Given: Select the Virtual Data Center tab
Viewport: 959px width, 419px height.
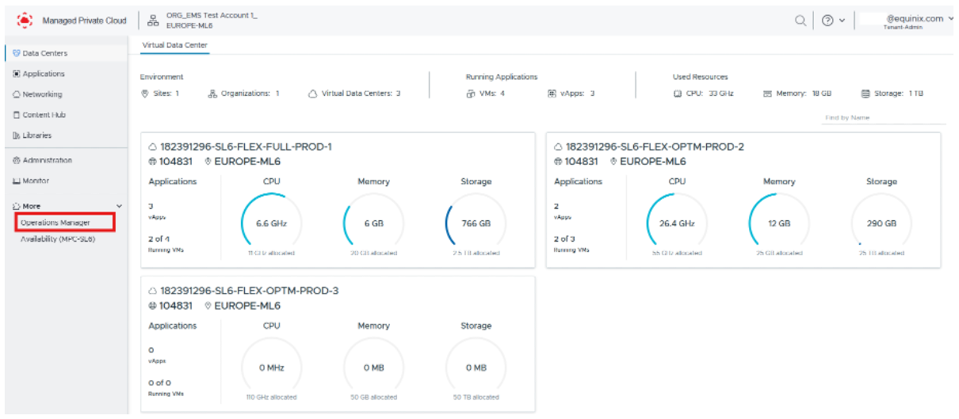Looking at the screenshot, I should click(175, 45).
